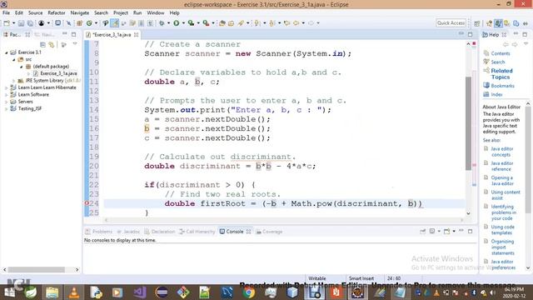Click the error marker on line 24
The image size is (533, 300).
87,203
